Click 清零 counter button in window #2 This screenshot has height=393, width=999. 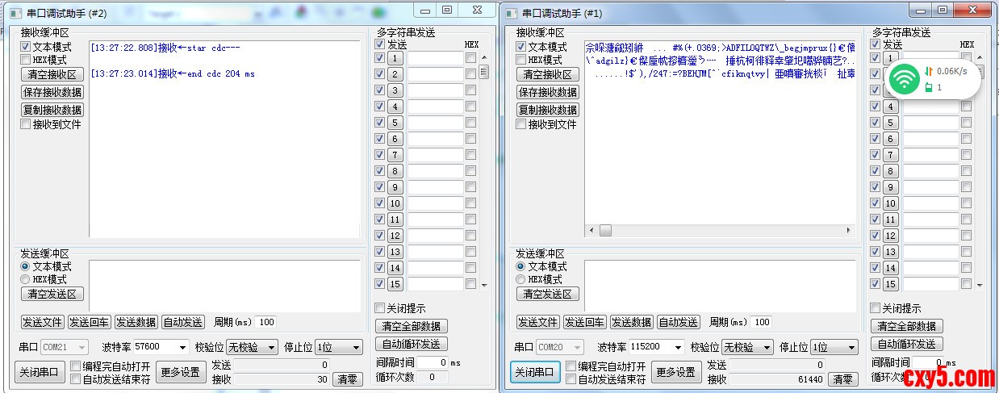click(x=349, y=379)
